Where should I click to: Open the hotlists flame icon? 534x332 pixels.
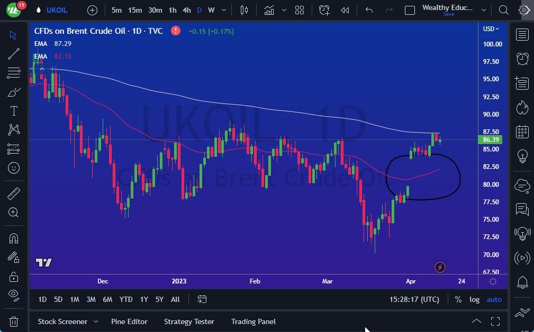(x=522, y=108)
